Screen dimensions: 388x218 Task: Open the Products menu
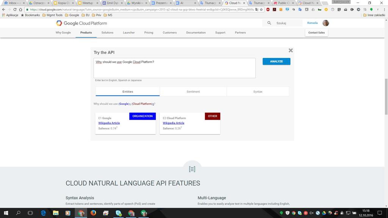pyautogui.click(x=86, y=33)
